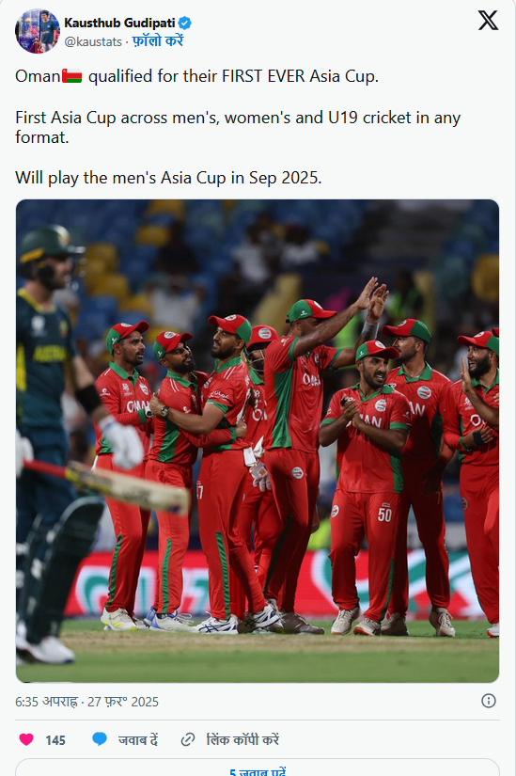
Task: Click the फ़ॉलो करें follow link
Action: pyautogui.click(x=158, y=41)
